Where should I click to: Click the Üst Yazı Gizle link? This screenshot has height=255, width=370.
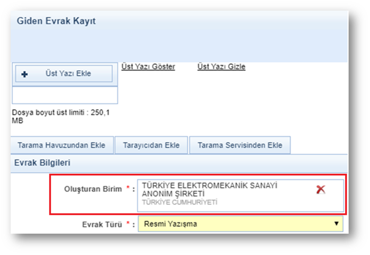221,67
